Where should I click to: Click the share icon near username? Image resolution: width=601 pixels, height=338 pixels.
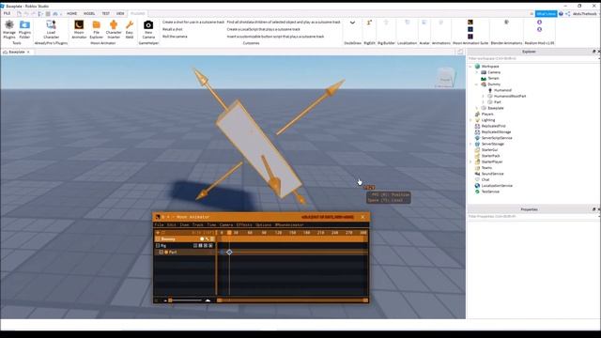[x=567, y=14]
